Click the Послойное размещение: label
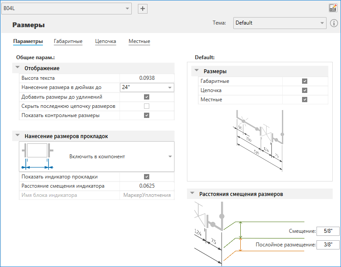This screenshot has height=267, width=341. [285, 245]
